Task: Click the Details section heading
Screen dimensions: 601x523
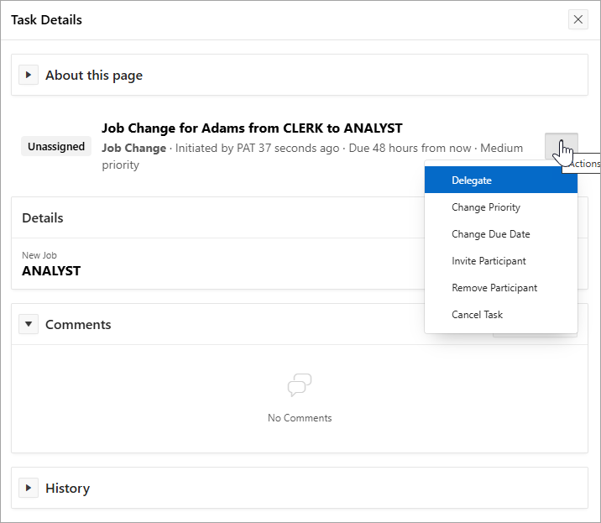Action: [x=43, y=217]
